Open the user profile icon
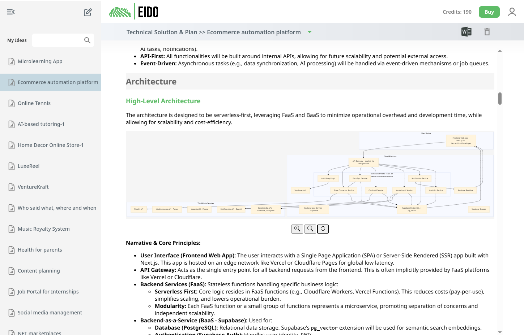This screenshot has width=524, height=335. [512, 12]
